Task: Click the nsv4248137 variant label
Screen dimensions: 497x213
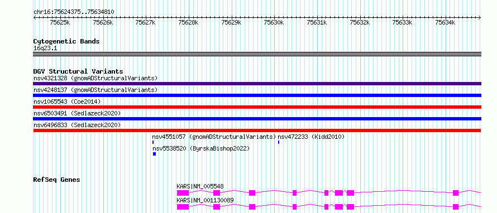Action: pyautogui.click(x=95, y=90)
